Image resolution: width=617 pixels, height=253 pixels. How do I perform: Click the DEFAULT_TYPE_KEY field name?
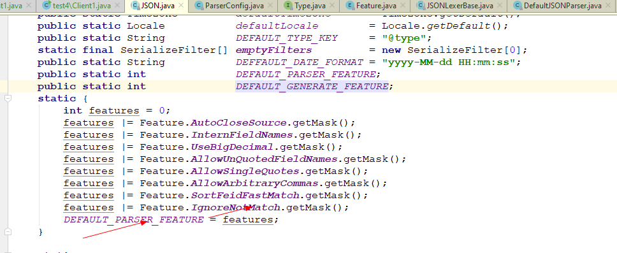coord(286,38)
